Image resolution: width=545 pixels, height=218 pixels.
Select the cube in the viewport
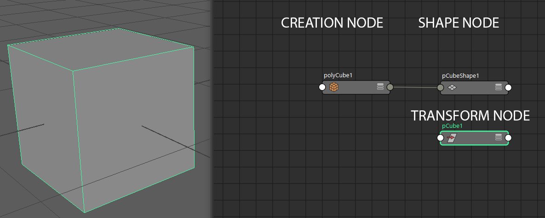click(101, 120)
